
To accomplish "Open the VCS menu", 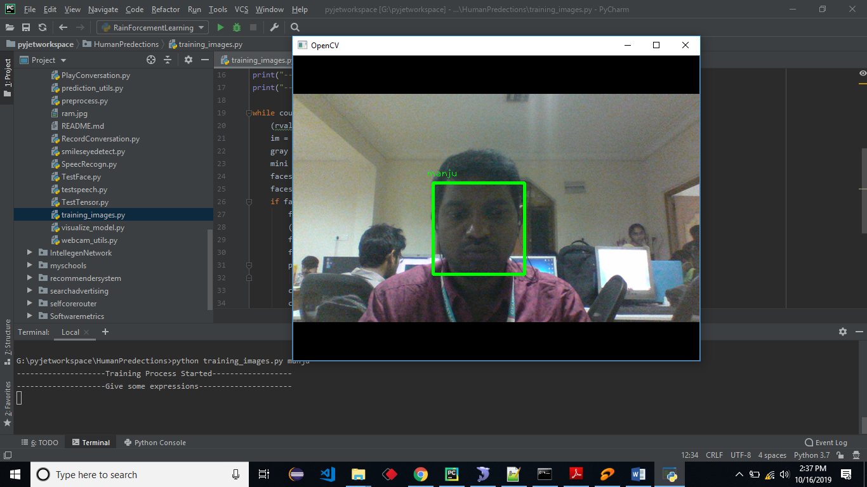I will click(x=241, y=10).
